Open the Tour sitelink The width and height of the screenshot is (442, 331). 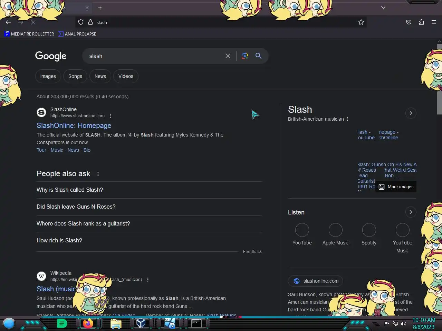coord(41,150)
